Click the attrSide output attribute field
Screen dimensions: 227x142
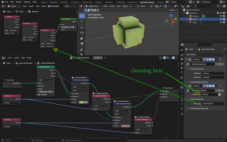click(x=213, y=77)
